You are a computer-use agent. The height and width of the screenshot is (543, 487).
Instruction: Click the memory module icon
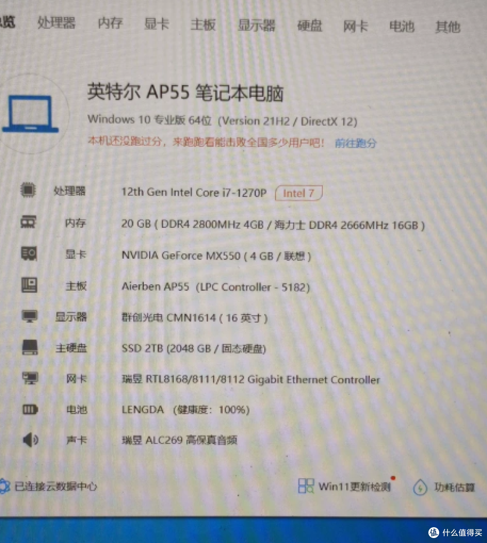28,222
